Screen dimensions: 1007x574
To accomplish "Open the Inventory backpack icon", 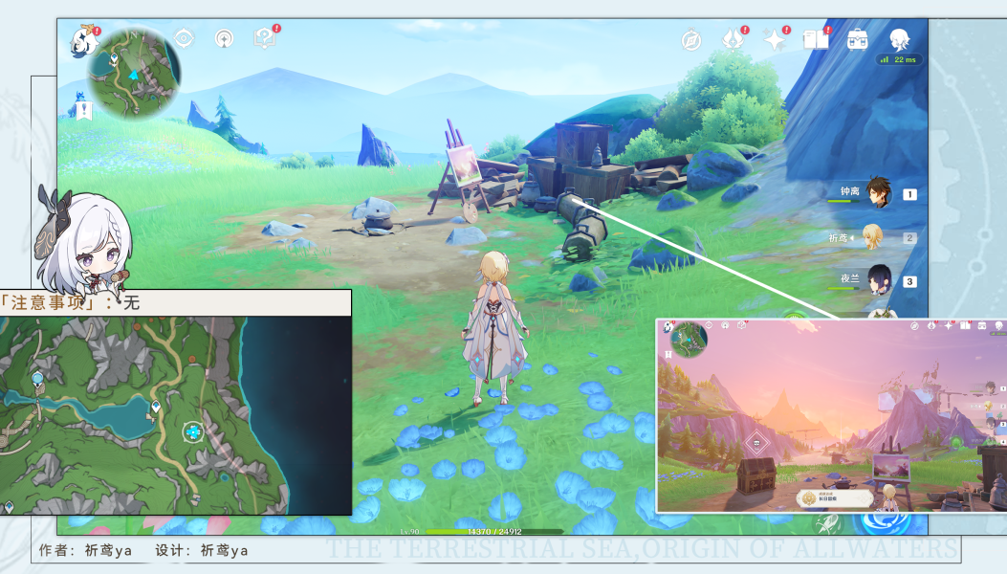I will [x=858, y=40].
